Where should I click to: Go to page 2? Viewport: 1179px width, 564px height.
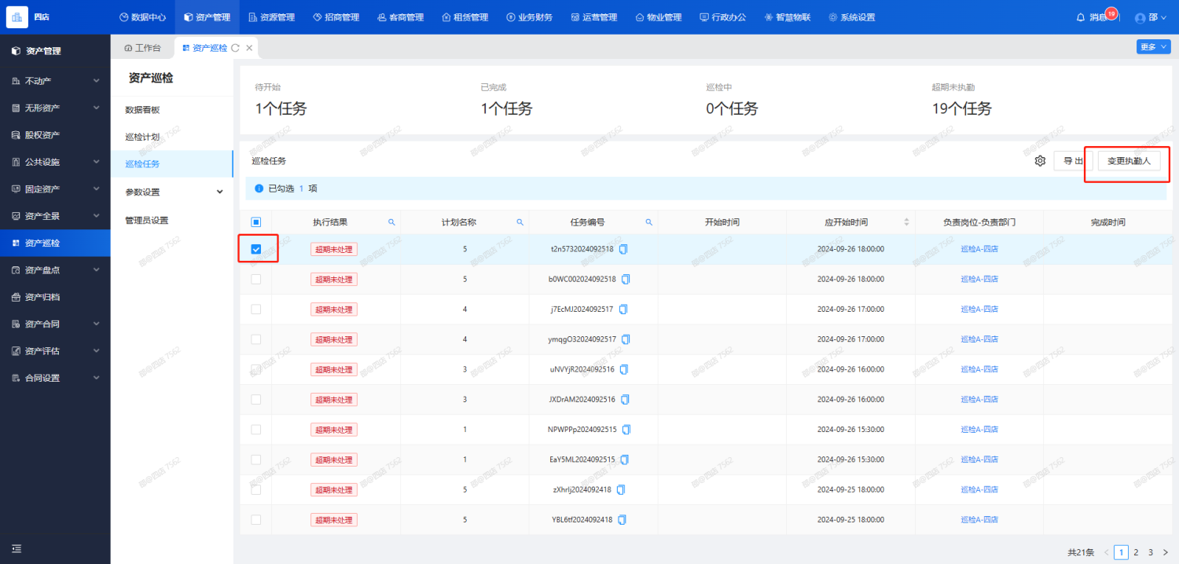[x=1136, y=552]
